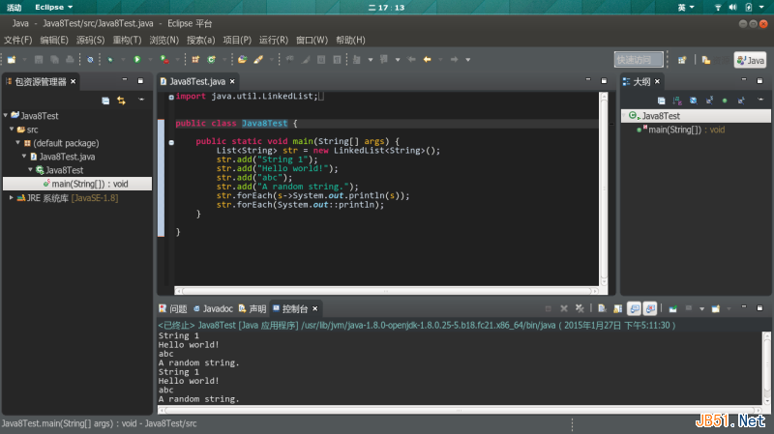The height and width of the screenshot is (434, 774).
Task: Click Sort icon in Outline panel
Action: click(676, 100)
